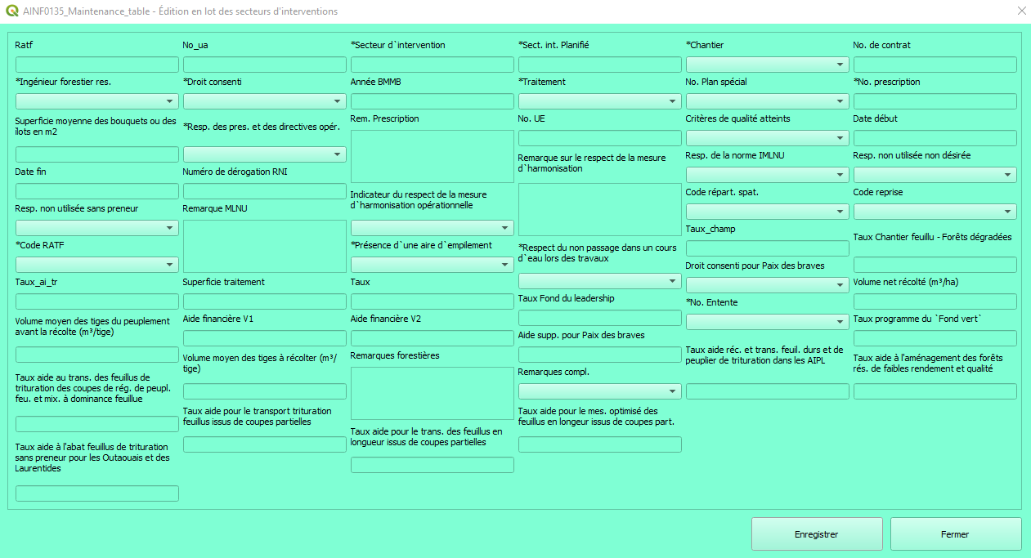Click the Fermer button
The height and width of the screenshot is (558, 1031).
pos(956,534)
